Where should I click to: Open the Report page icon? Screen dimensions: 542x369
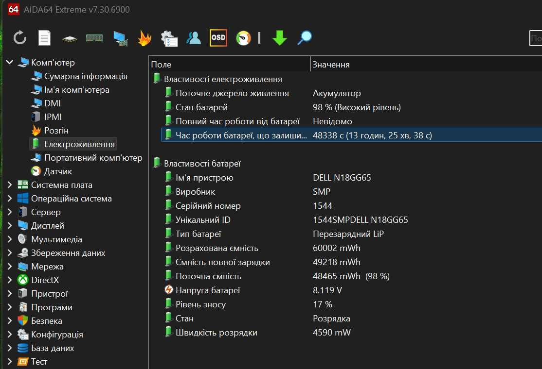(44, 38)
